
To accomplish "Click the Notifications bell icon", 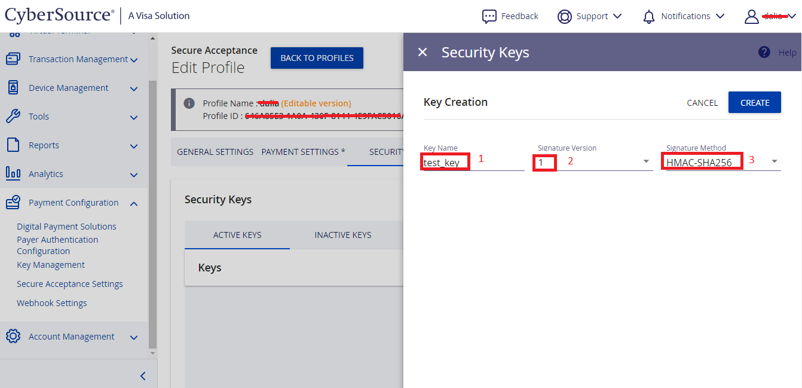I will (649, 17).
